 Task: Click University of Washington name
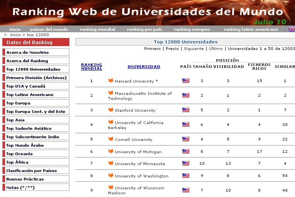142,176
